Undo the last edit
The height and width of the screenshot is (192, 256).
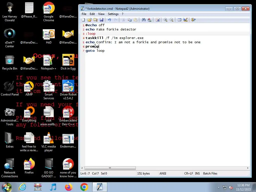pos(109,20)
